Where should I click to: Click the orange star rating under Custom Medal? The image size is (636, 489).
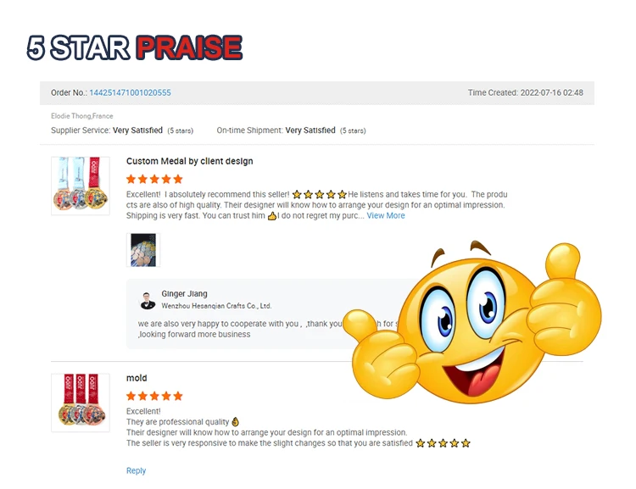tap(154, 179)
